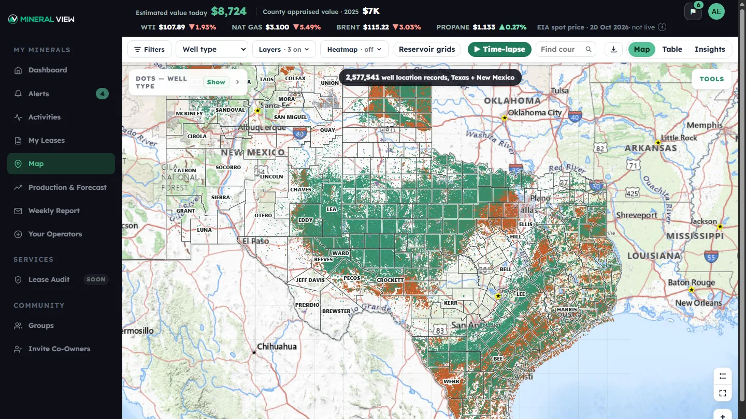This screenshot has height=419, width=746.
Task: Open Activities from the sidebar
Action: click(61, 117)
